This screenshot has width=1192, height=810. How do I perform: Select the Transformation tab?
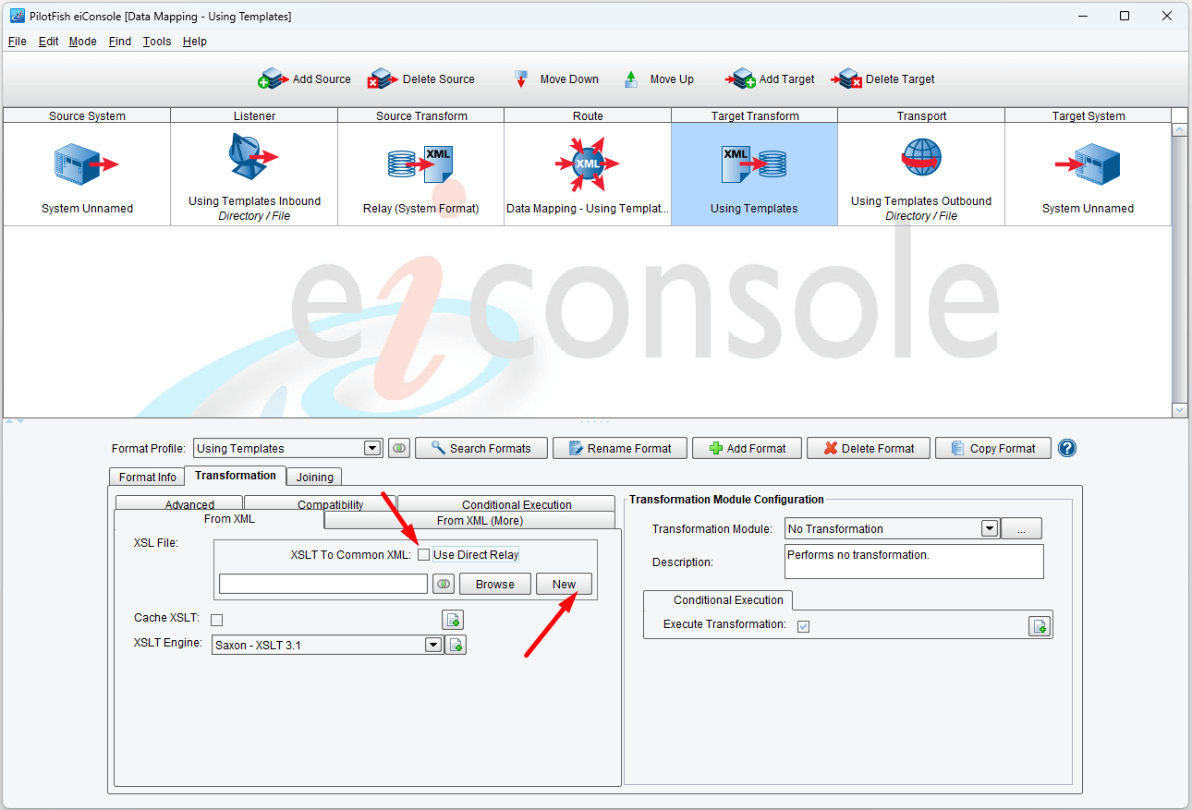(x=236, y=476)
